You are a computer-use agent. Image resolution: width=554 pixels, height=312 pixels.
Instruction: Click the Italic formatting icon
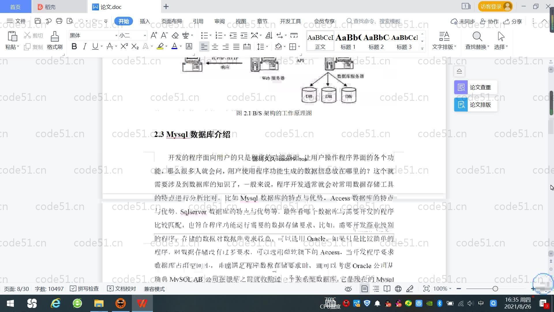point(85,47)
